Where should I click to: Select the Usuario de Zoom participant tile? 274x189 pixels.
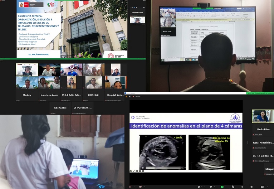coord(49,95)
